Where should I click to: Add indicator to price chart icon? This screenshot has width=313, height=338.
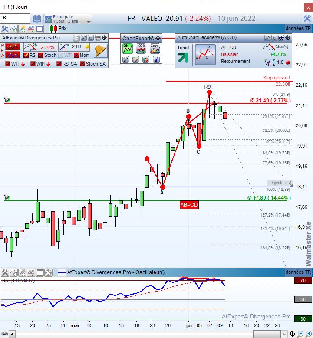pyautogui.click(x=13, y=29)
